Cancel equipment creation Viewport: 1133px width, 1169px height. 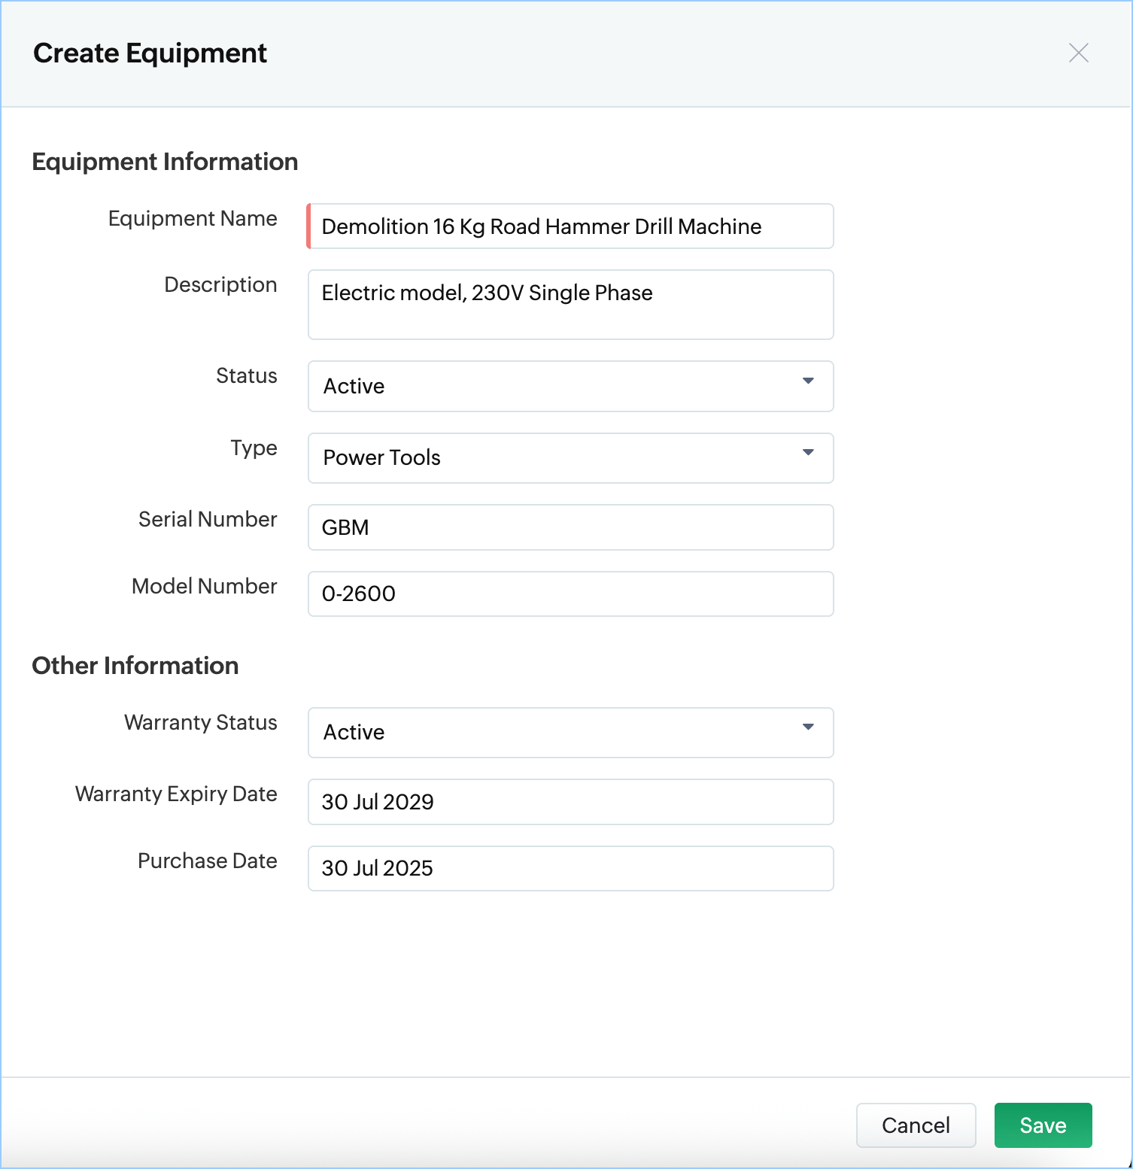pyautogui.click(x=916, y=1125)
